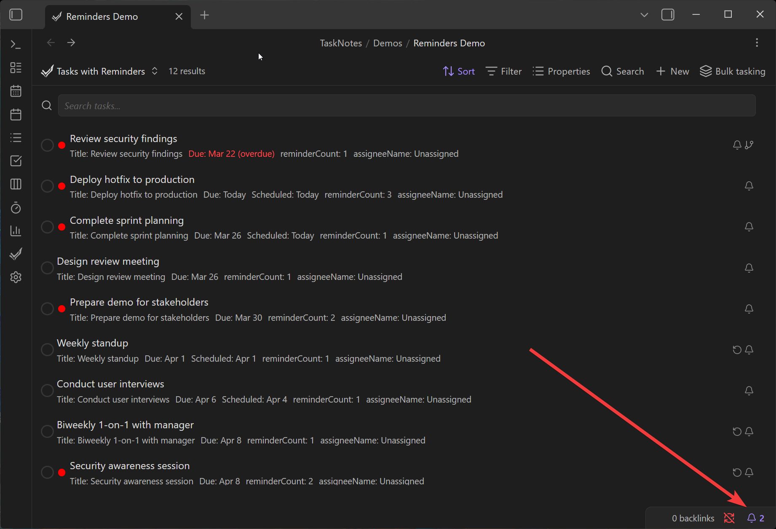The image size is (776, 529).
Task: Mark Review security findings as complete
Action: click(47, 145)
